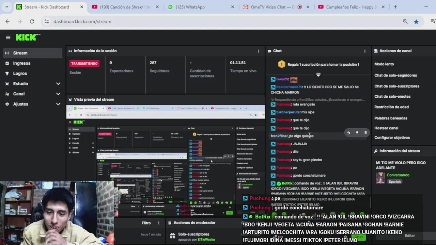Click the gift icon next to Solo-suscriptores
Screen dimensions: 436x245
pos(173,235)
